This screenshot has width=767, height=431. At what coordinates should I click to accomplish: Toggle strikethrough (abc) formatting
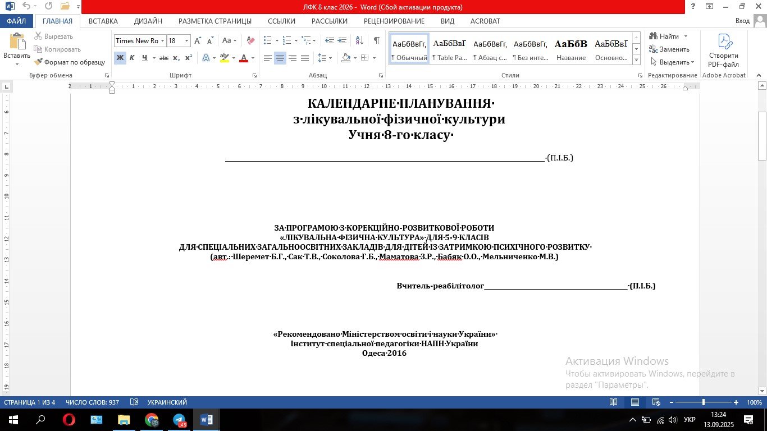tap(164, 58)
